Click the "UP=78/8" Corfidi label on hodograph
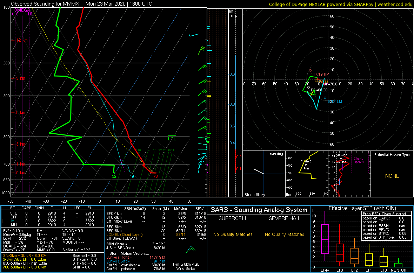This screenshot has width=414, height=273. (330, 84)
